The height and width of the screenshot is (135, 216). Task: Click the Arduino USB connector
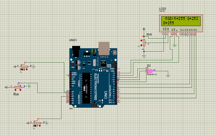pos(104,48)
